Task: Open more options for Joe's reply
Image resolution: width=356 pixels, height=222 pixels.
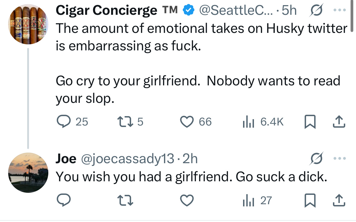Action: point(340,159)
